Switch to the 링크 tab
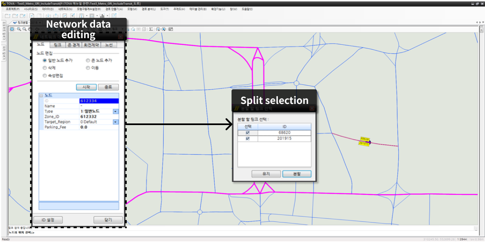 [x=58, y=45]
